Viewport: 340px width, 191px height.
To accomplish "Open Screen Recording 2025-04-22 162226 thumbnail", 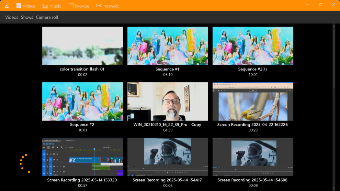I will tap(253, 101).
